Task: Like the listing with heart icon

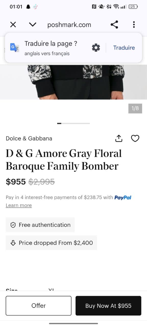Action: point(135,138)
